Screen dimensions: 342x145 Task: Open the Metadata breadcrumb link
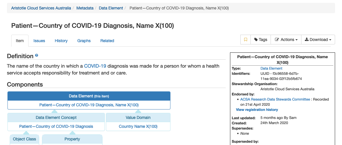(x=85, y=8)
